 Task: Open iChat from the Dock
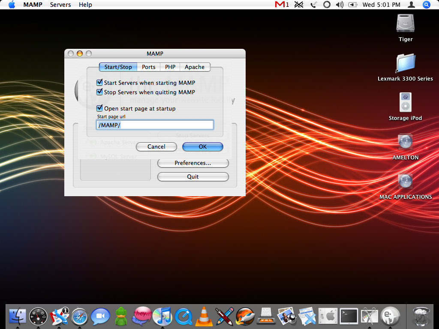pyautogui.click(x=100, y=317)
